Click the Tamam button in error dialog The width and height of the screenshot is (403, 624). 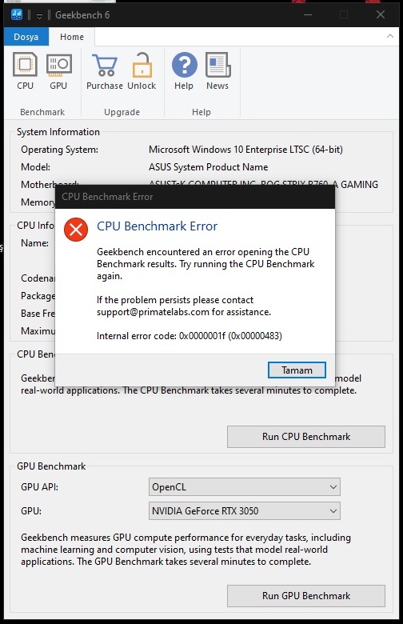pyautogui.click(x=297, y=370)
